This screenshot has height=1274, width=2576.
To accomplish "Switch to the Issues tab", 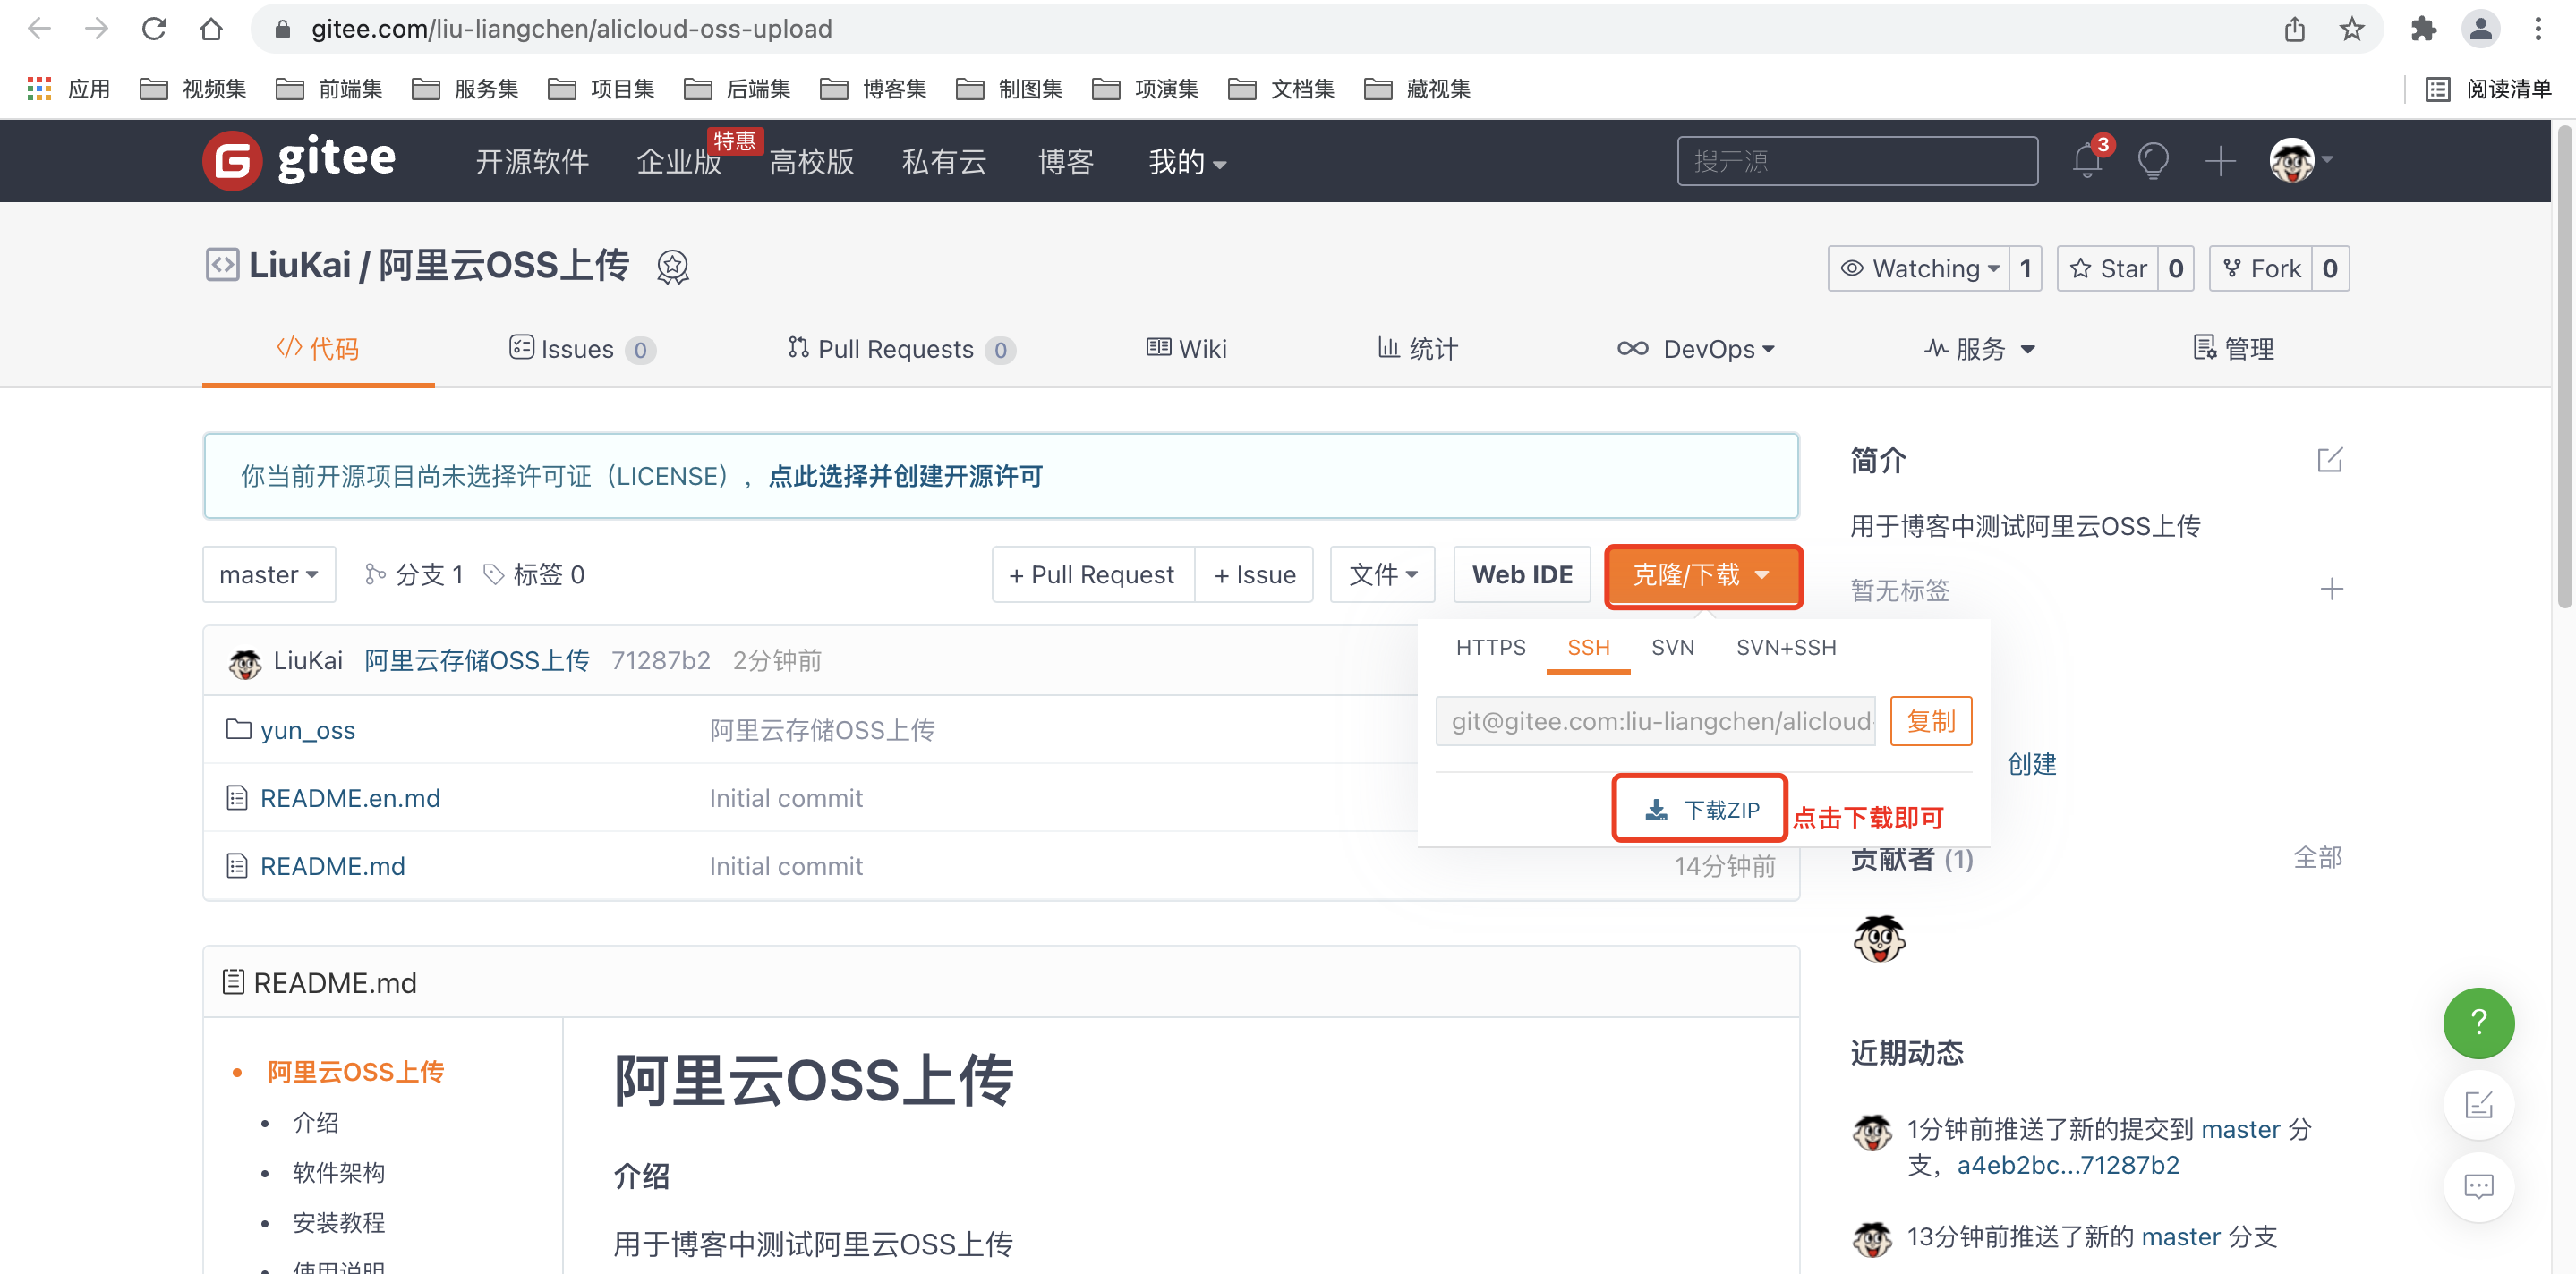I will [x=582, y=349].
